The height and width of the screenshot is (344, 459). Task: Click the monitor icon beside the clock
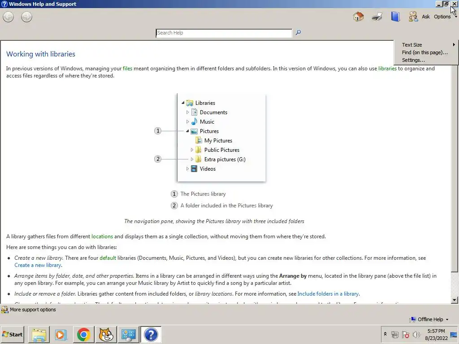click(454, 335)
